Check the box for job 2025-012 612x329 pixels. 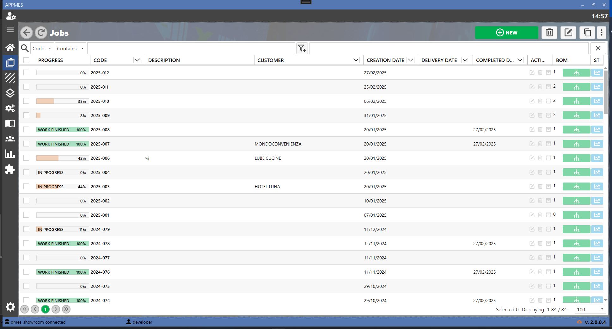pos(26,72)
